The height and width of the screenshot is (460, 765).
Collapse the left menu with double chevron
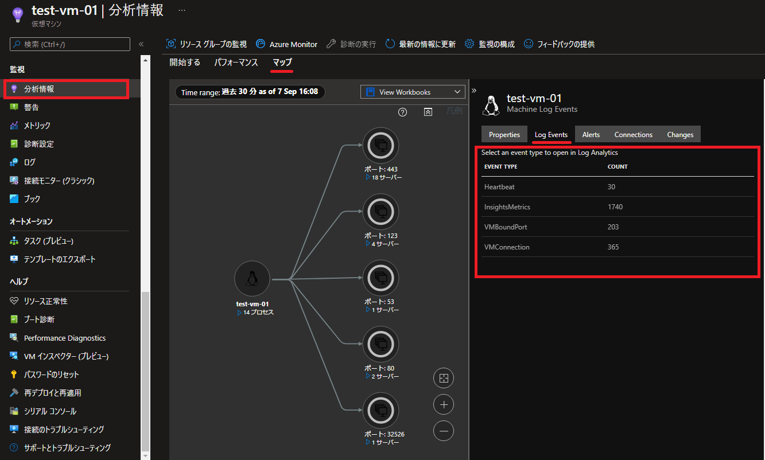141,44
